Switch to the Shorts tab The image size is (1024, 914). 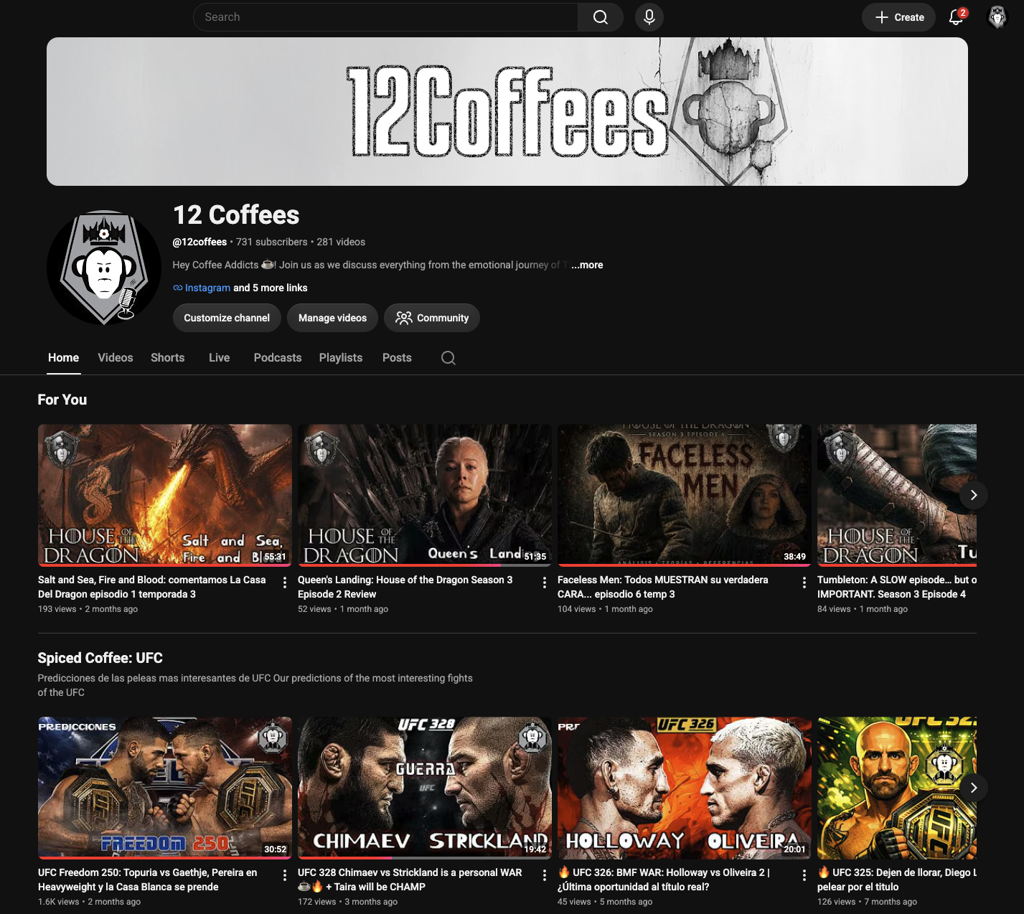(168, 357)
